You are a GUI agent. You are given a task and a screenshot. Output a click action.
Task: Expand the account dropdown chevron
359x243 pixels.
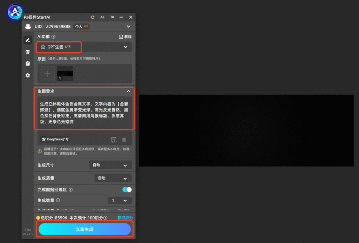[x=129, y=26]
